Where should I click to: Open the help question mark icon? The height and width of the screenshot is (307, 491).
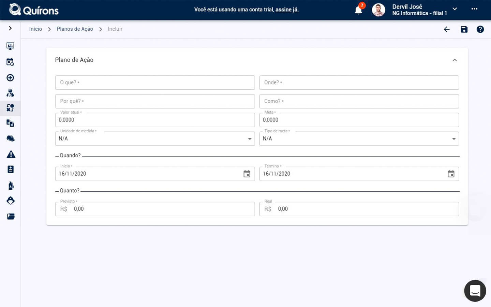click(480, 29)
